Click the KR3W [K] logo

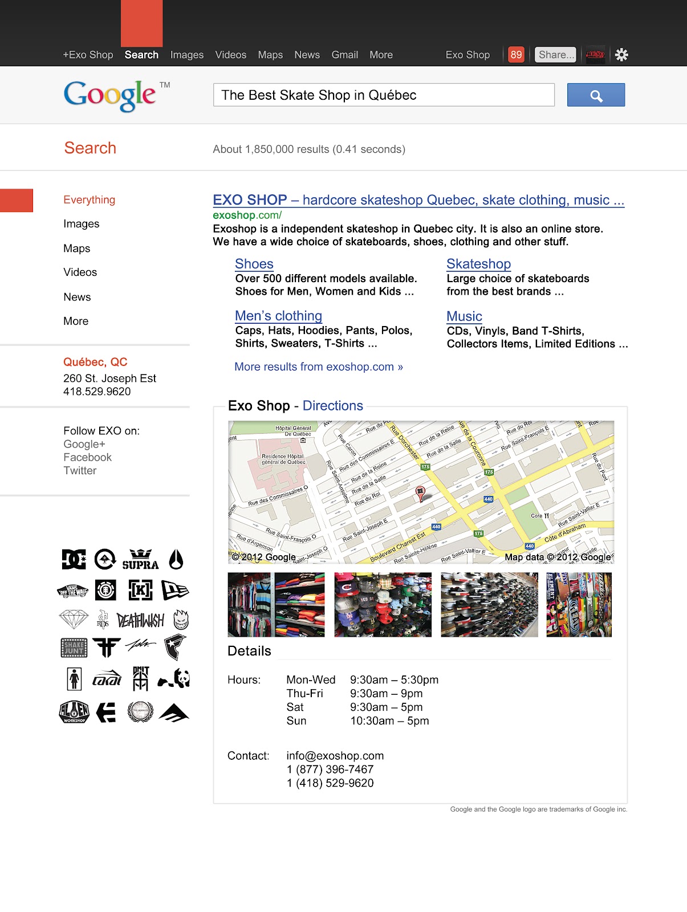pos(140,590)
